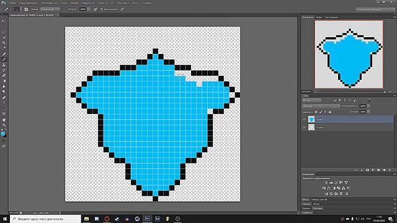This screenshot has height=223, width=397.
Task: Open the layer blend mode dropdown
Action: coord(321,106)
